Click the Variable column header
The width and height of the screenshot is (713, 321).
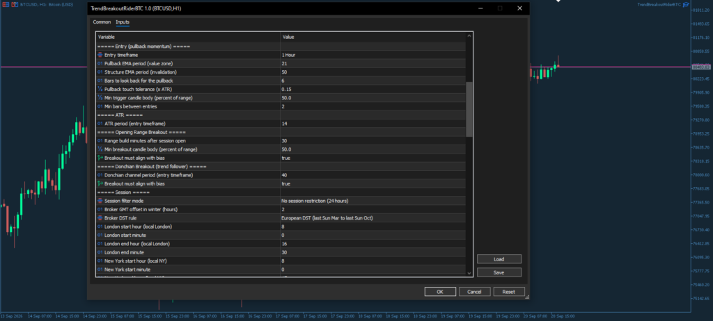[x=188, y=37]
